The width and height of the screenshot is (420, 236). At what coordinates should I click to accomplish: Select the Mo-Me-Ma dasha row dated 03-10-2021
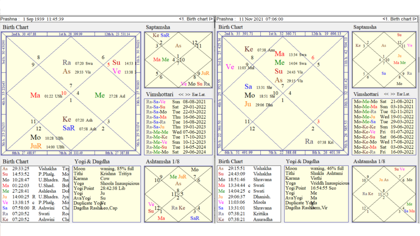[383, 107]
